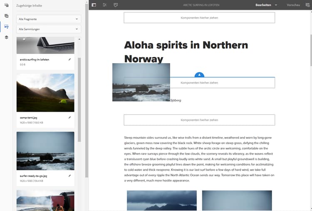Click the 0.0 B size under arctic-surfing fragment
The width and height of the screenshot is (312, 211).
pos(22,64)
